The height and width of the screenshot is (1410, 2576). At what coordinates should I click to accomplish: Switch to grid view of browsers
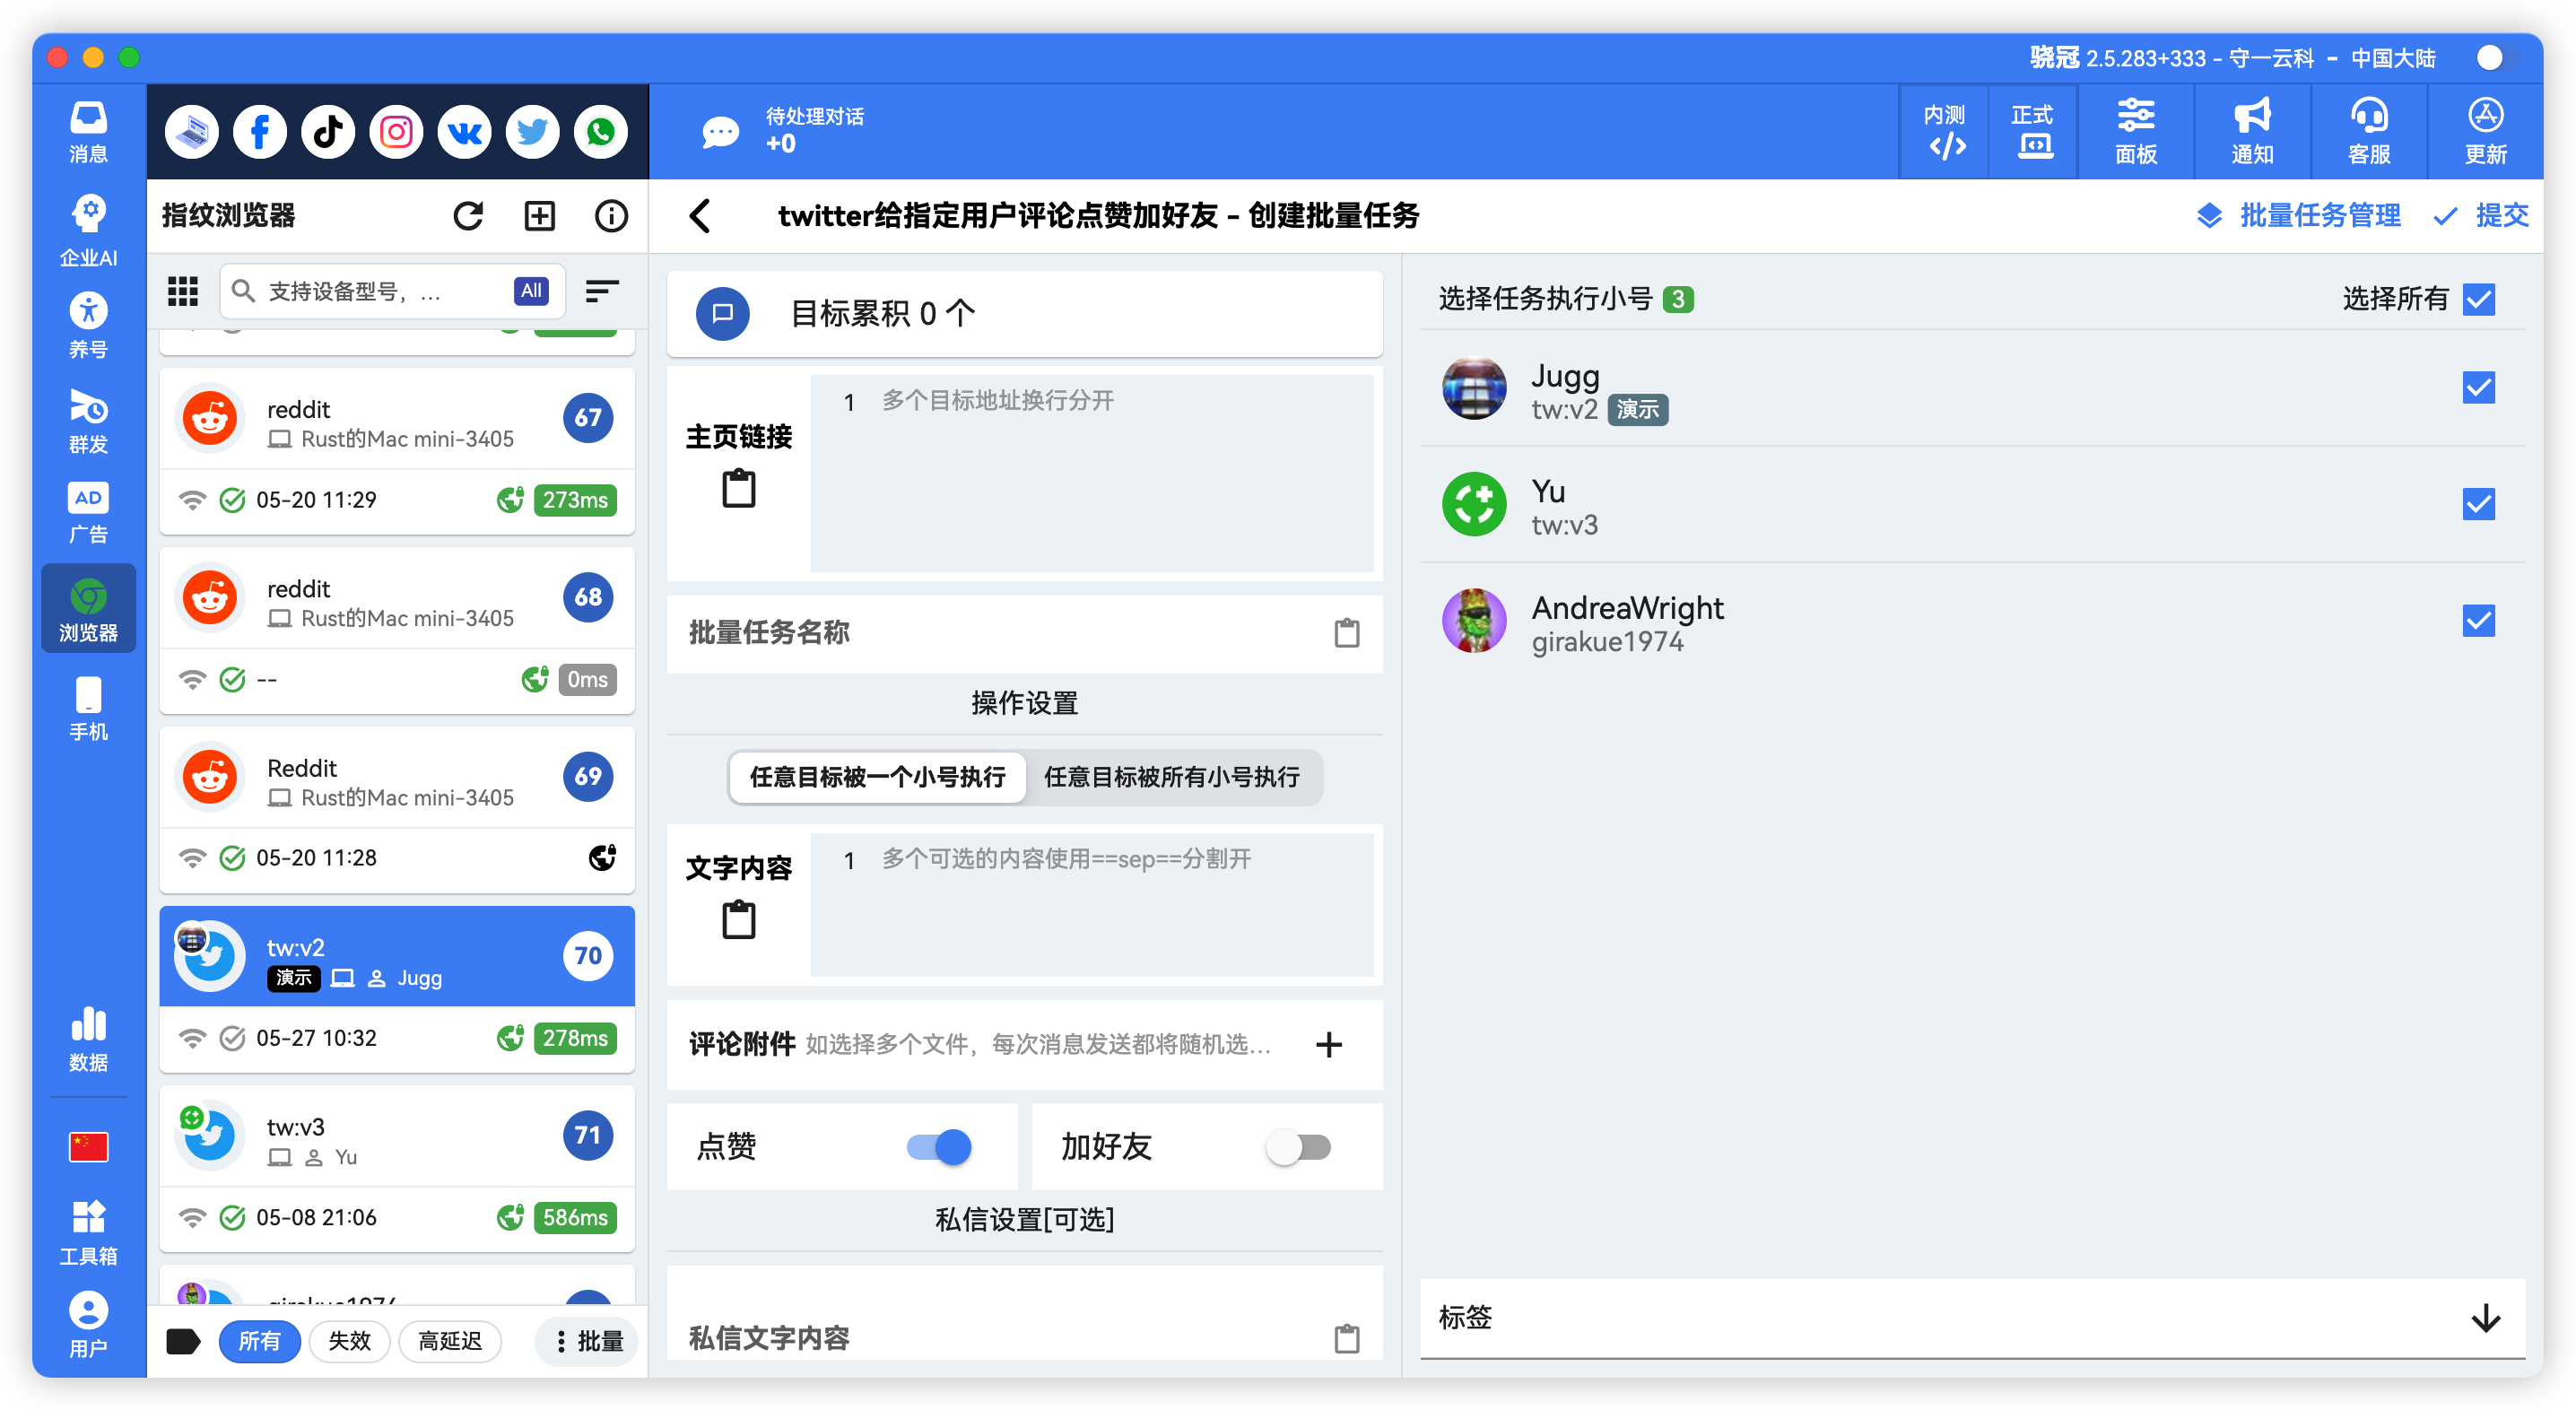(x=182, y=291)
